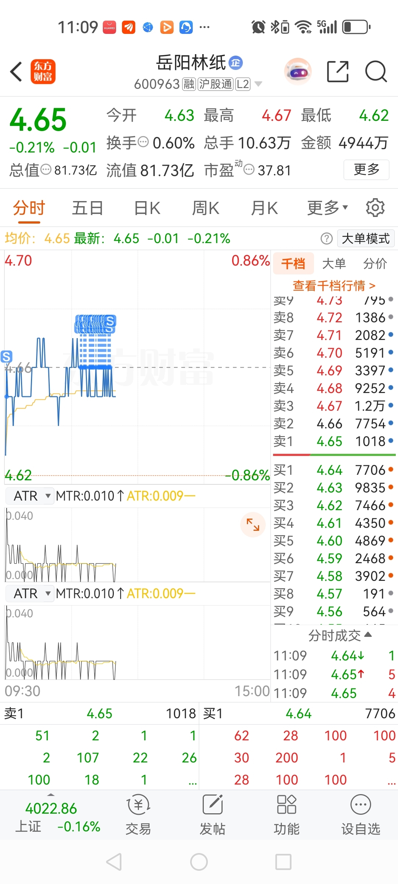The image size is (398, 884).
Task: Tap the 金额 4944万 value
Action: click(x=363, y=143)
